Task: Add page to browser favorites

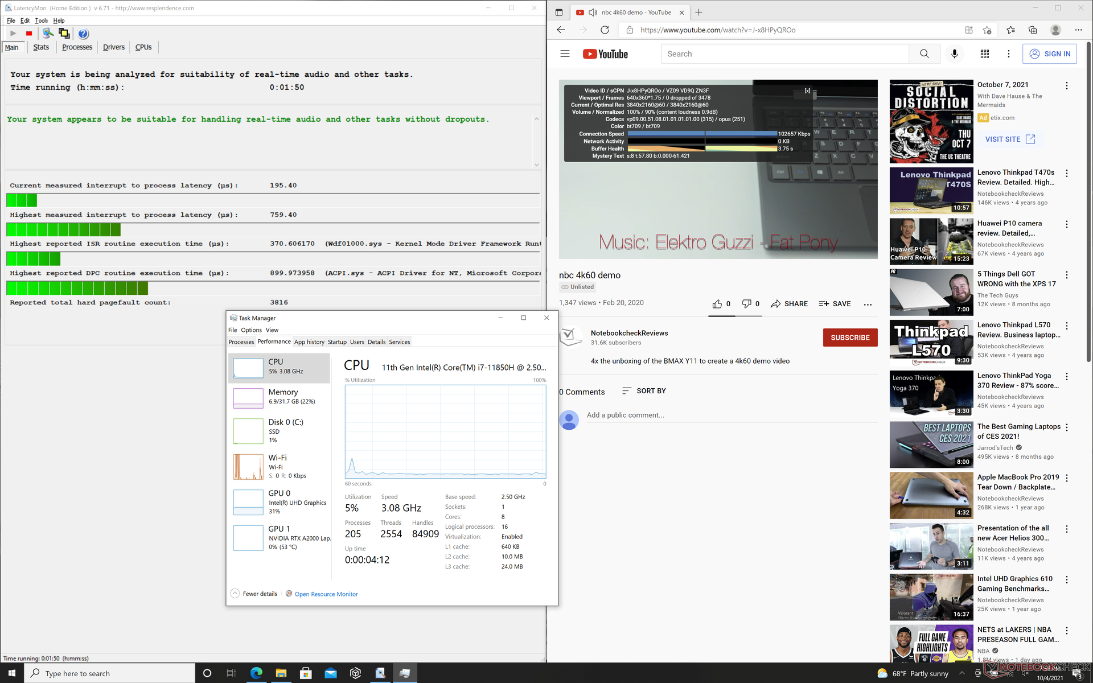Action: pos(987,30)
